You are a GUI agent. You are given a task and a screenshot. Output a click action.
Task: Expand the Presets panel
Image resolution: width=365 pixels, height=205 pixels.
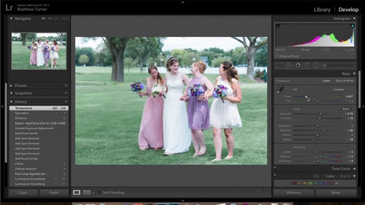coord(11,86)
